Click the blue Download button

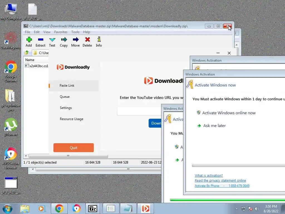pyautogui.click(x=155, y=123)
